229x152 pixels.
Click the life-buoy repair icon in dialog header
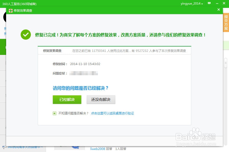pos(11,10)
